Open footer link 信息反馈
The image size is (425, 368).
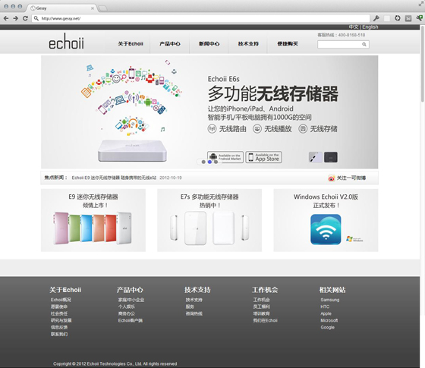tap(59, 327)
